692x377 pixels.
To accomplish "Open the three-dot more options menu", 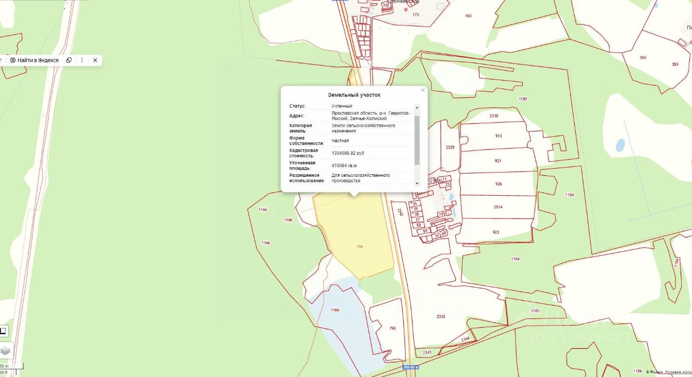I will 82,60.
